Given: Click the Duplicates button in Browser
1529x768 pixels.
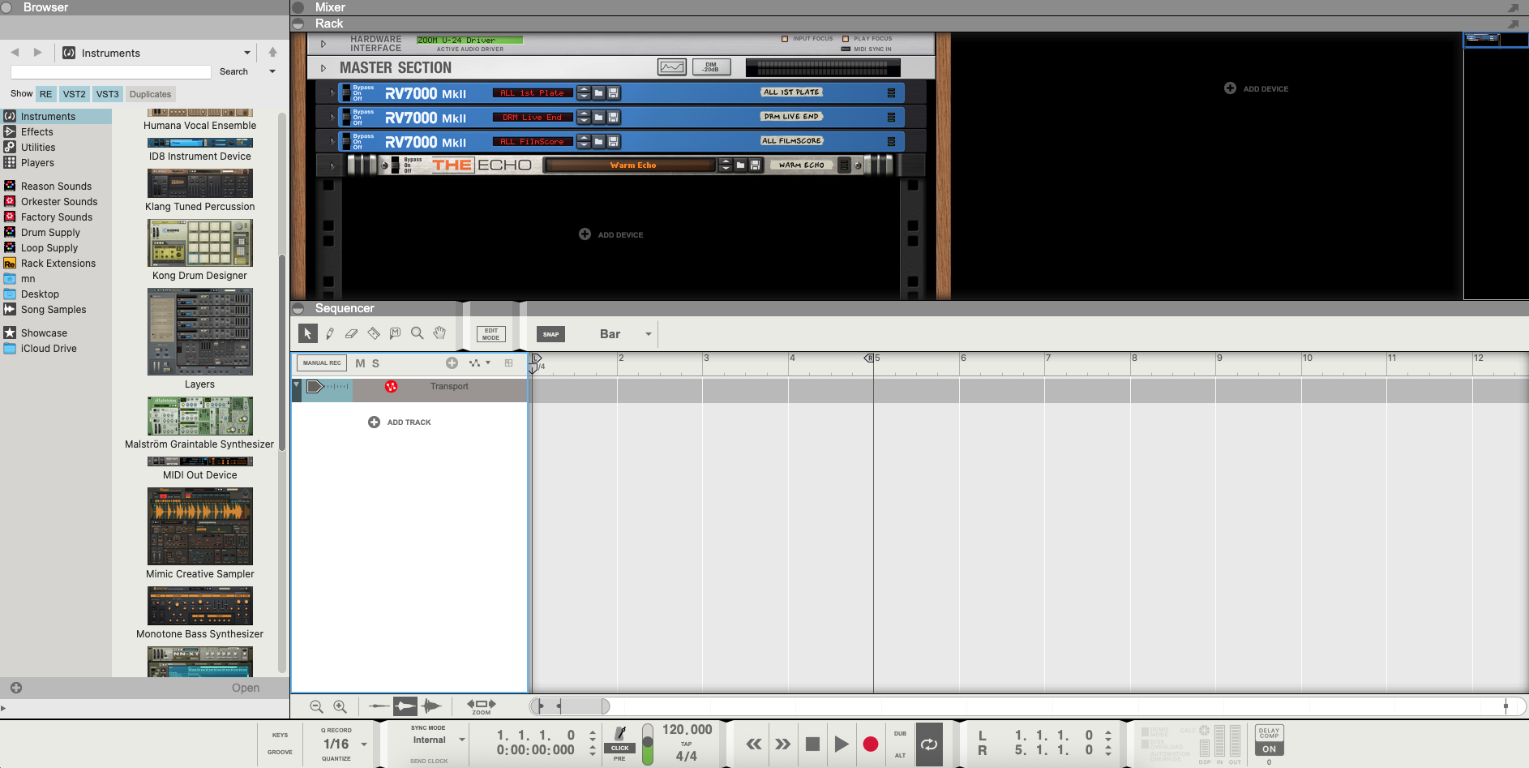Looking at the screenshot, I should (151, 94).
